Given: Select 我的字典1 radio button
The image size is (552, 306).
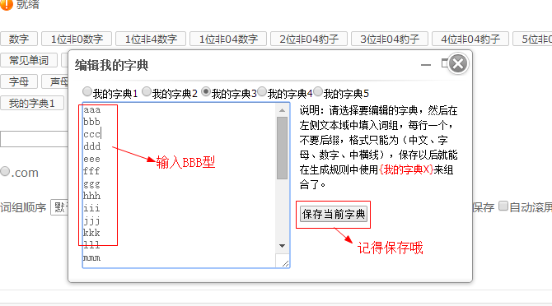Looking at the screenshot, I should (x=87, y=91).
